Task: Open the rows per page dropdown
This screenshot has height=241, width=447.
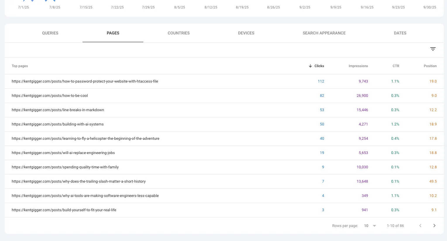Action: [370, 226]
